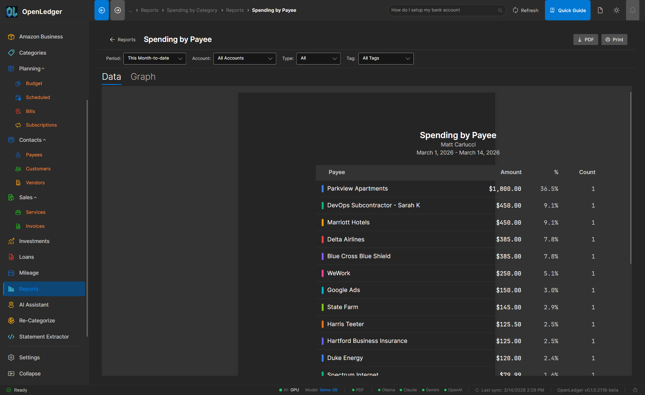Click the notification bell icon
The height and width of the screenshot is (395, 645).
click(633, 10)
